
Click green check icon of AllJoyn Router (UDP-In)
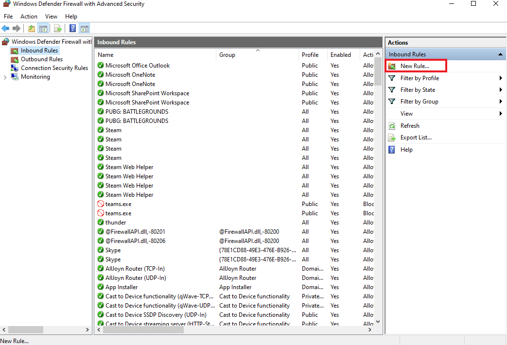point(101,277)
